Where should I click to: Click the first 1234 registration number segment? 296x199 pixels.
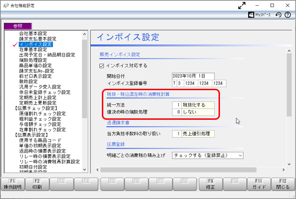[x=190, y=84]
